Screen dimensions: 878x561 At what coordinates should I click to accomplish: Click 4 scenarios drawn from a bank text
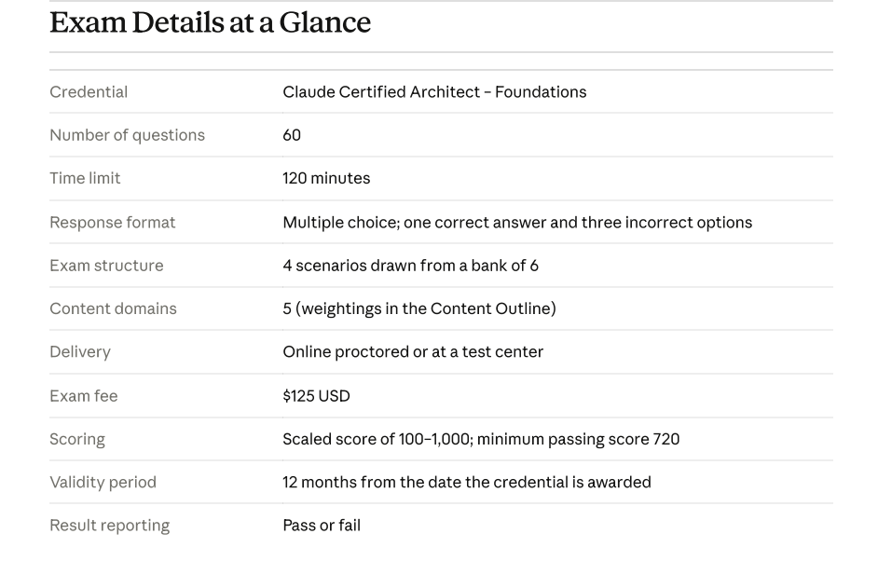[410, 266]
